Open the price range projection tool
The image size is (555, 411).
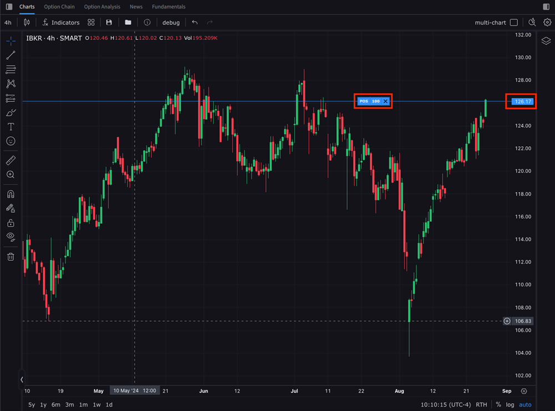click(11, 98)
